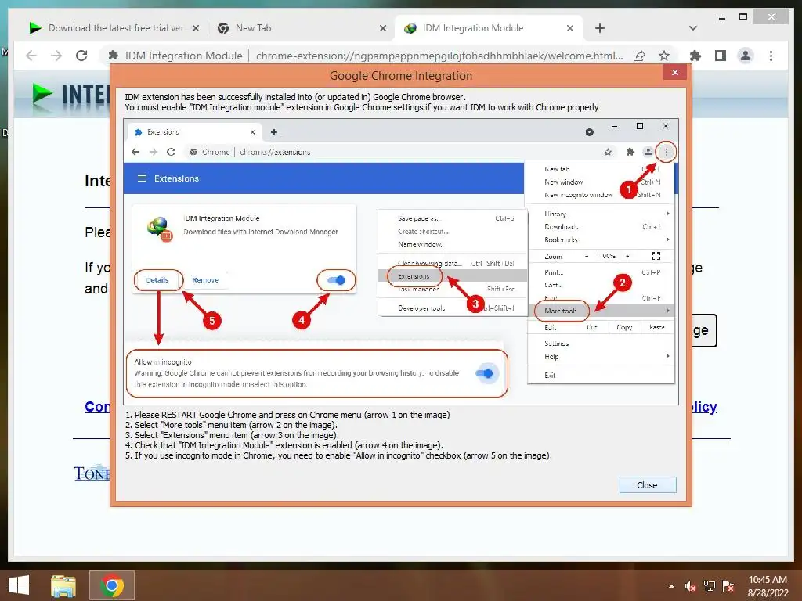Reload the current page
Viewport: 802px width, 601px height.
click(81, 56)
